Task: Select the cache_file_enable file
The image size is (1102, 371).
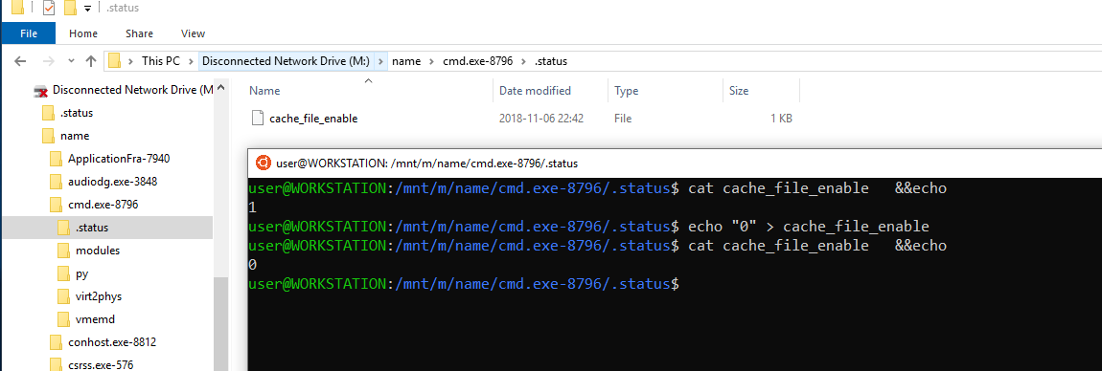Action: (313, 119)
